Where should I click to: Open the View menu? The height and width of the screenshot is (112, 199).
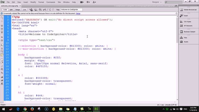(x=19, y=2)
